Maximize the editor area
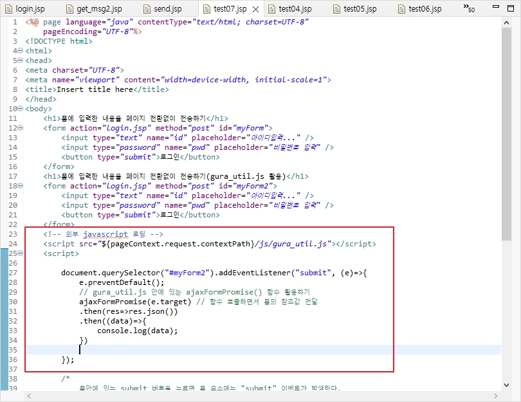The height and width of the screenshot is (402, 521). [x=511, y=8]
